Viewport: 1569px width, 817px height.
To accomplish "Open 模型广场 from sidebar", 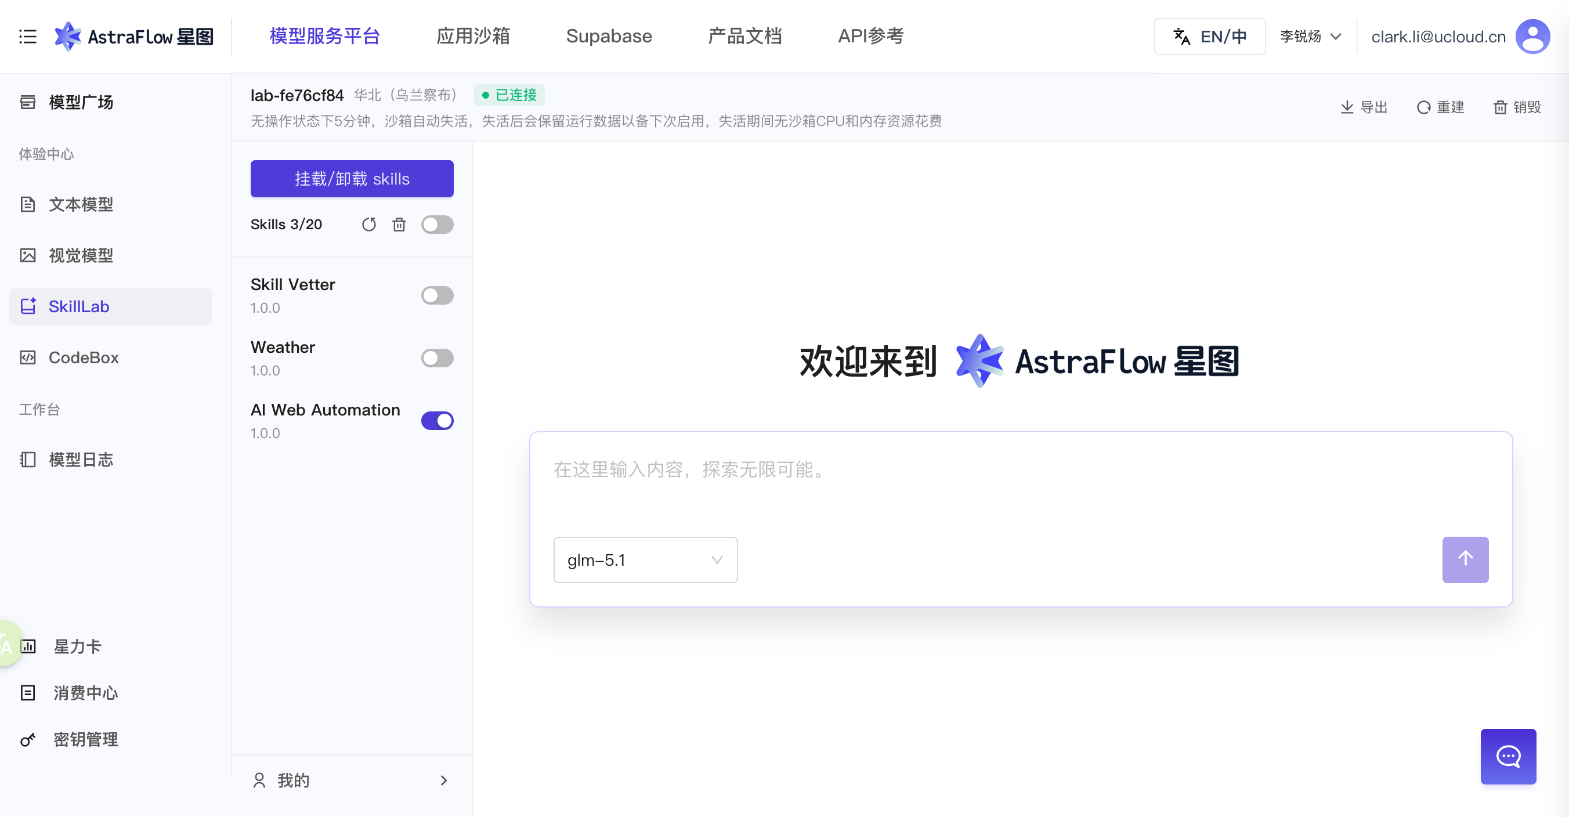I will [x=111, y=102].
